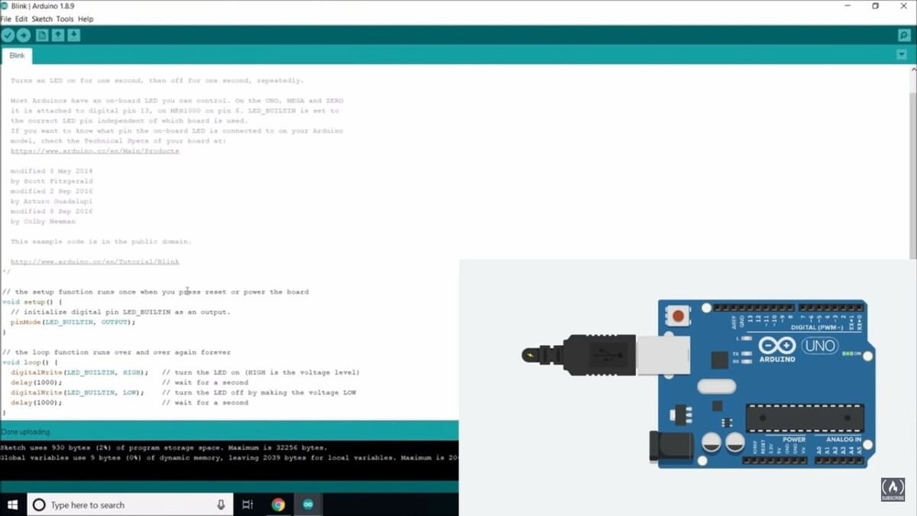Click the 'pinMode(LED_BUILTIN, OUTPUT);' line
Viewport: 917px width, 516px height.
click(x=73, y=322)
